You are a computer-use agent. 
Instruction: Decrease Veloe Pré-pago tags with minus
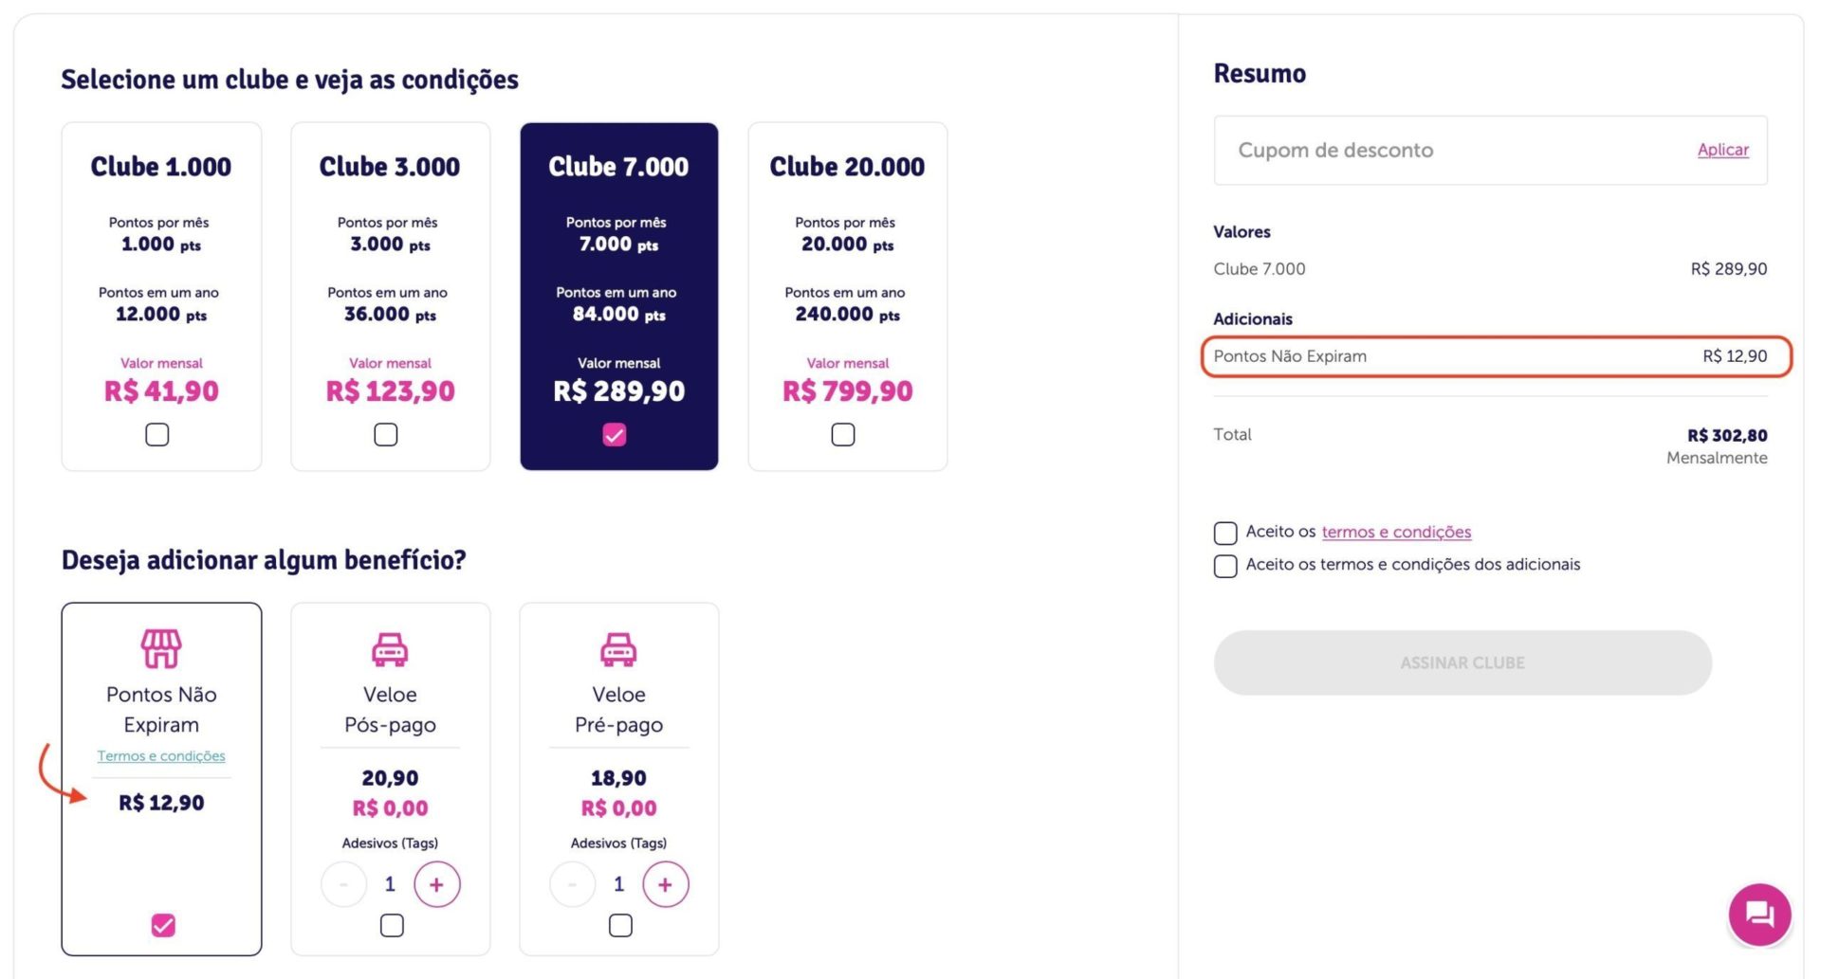pyautogui.click(x=572, y=884)
